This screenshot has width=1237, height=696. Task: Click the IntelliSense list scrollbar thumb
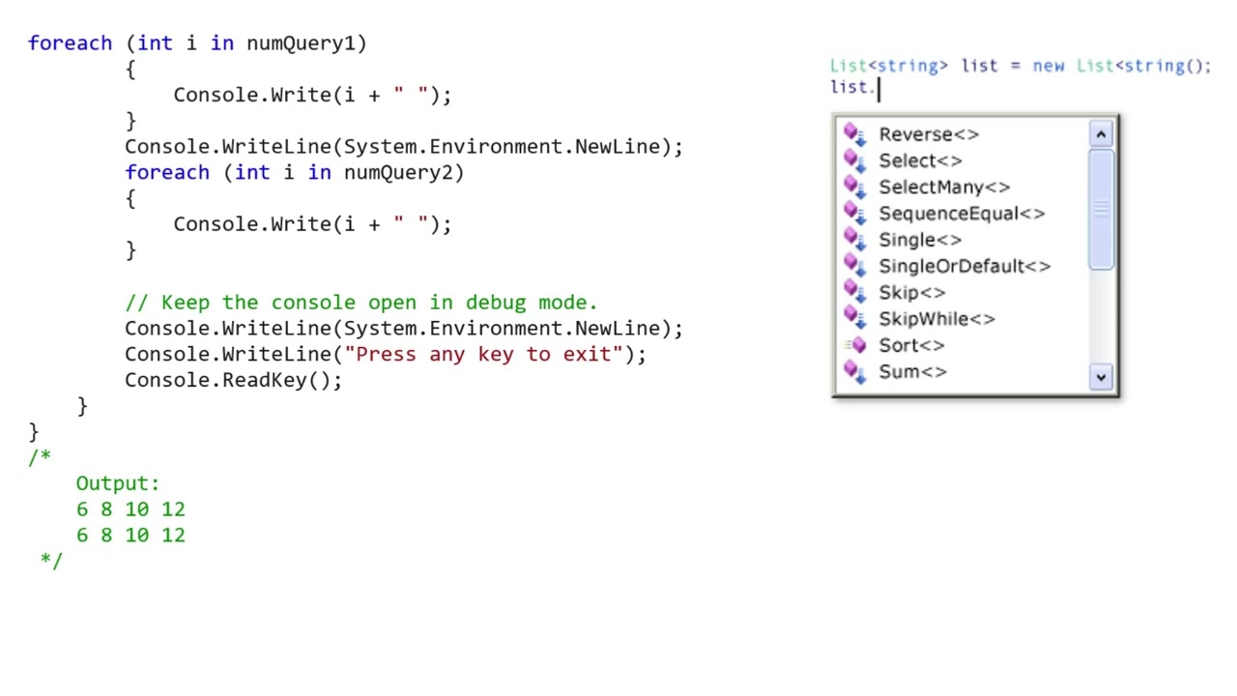pos(1101,210)
